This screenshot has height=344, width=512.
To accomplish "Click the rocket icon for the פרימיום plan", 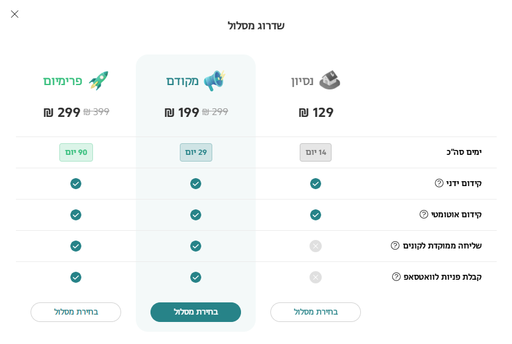I will [98, 80].
